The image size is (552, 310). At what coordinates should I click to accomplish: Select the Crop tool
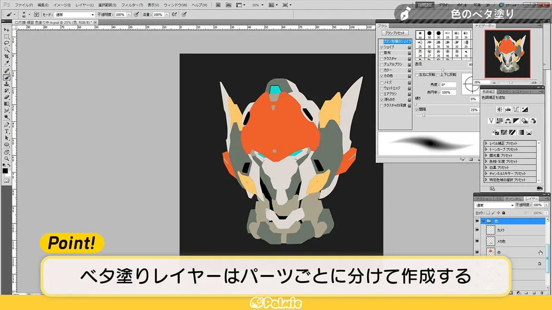(x=6, y=56)
